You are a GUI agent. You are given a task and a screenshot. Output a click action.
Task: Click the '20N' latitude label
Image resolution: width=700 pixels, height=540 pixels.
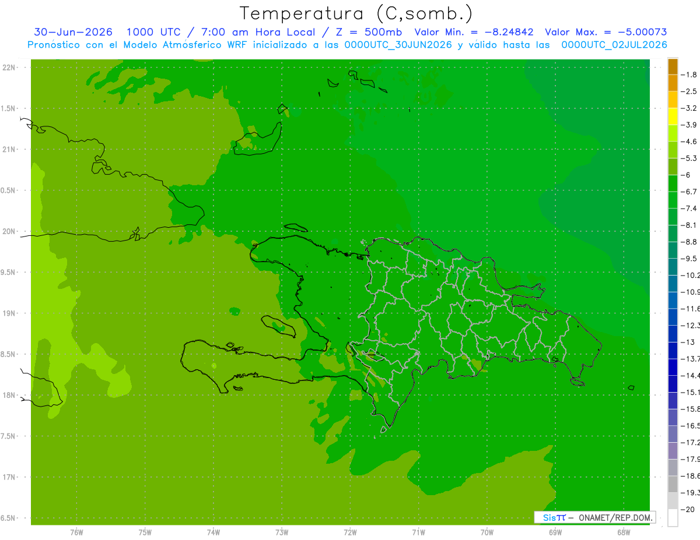point(9,231)
